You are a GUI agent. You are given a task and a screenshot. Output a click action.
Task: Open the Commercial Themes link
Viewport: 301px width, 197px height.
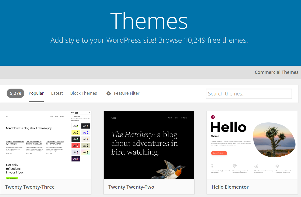click(x=276, y=72)
